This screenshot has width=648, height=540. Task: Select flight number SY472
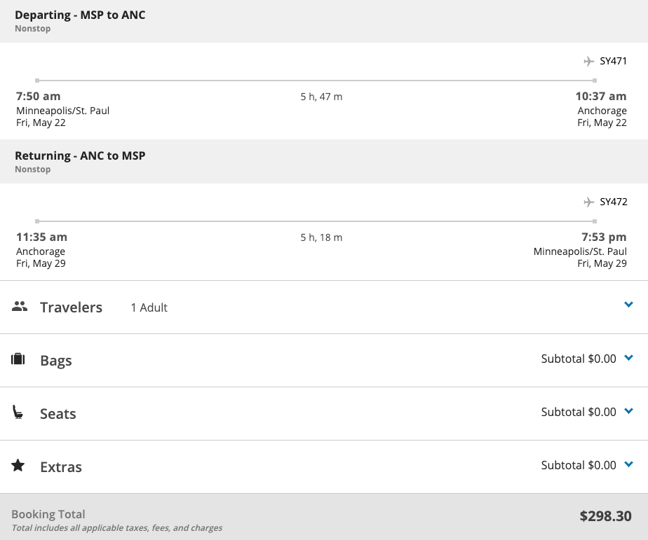(x=613, y=202)
